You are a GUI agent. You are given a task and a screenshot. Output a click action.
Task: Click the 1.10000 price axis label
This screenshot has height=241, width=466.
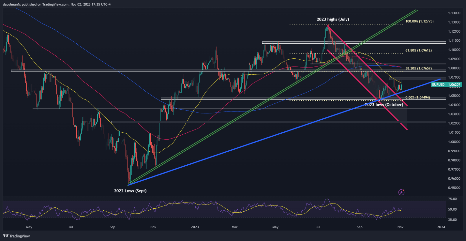click(454, 50)
